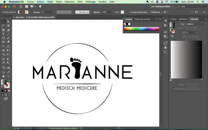Open the Stroke panel icon
Screen dimensions: 208x130
pos(165,32)
